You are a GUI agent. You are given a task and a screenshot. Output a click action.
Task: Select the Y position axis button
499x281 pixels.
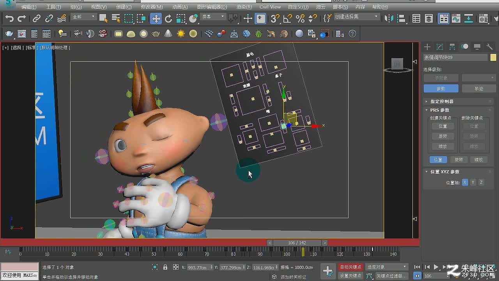tap(473, 182)
